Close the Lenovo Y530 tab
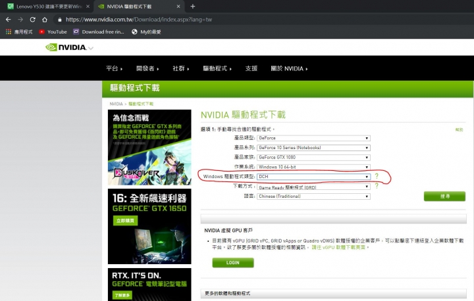Viewport: 474px width, 301px height. [x=88, y=7]
